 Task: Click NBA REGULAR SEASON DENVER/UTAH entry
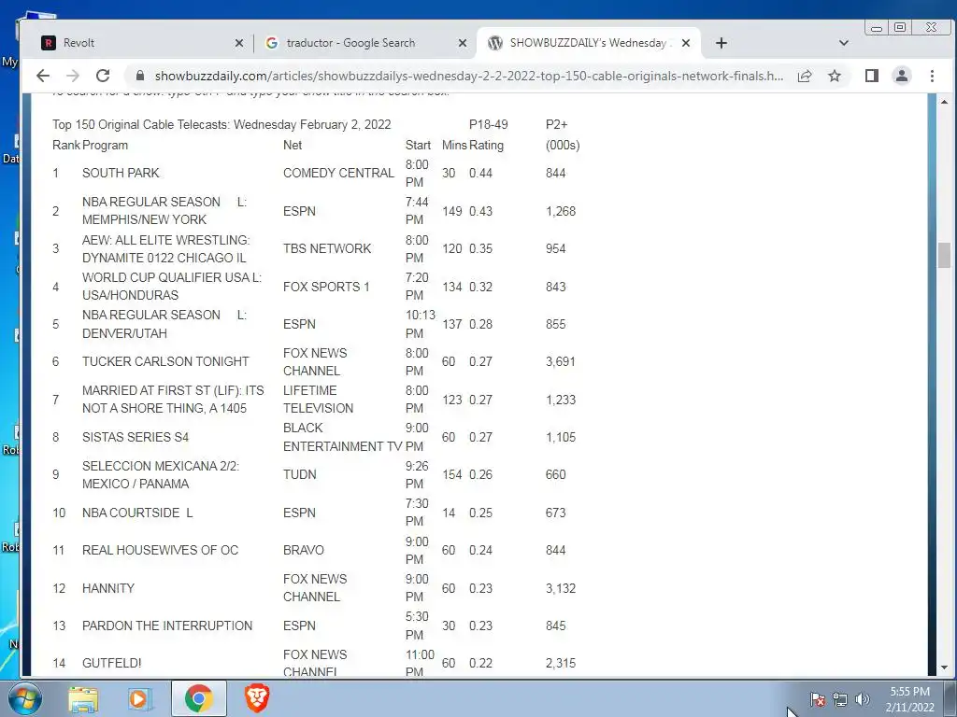[x=164, y=324]
